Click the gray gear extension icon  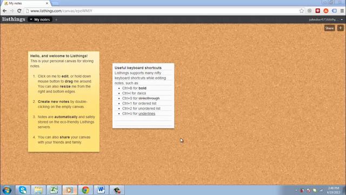point(310,11)
